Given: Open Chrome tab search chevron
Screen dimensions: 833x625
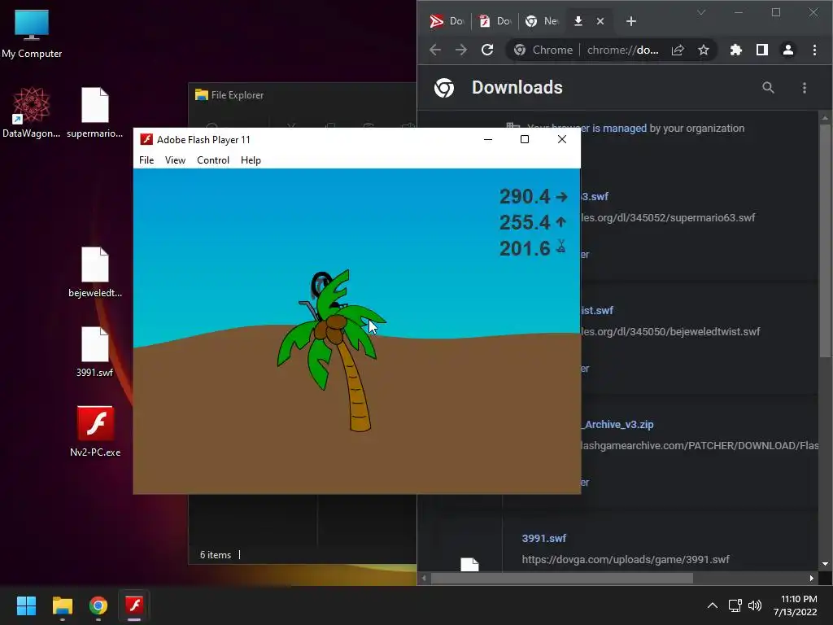Looking at the screenshot, I should pyautogui.click(x=701, y=12).
